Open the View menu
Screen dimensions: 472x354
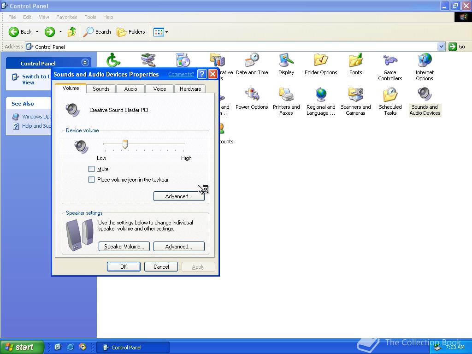pyautogui.click(x=44, y=17)
